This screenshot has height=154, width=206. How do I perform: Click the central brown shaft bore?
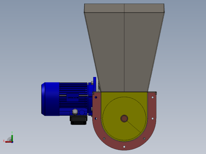click(x=124, y=118)
